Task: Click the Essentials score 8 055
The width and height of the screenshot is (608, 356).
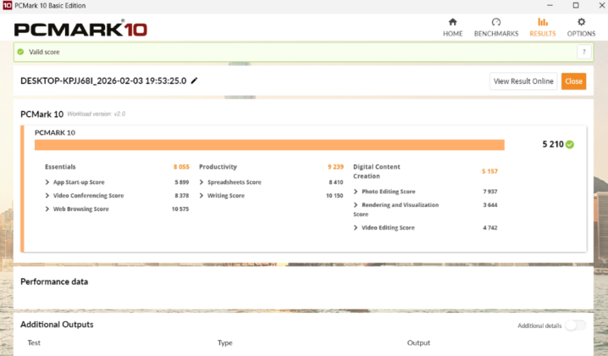Action: click(181, 167)
